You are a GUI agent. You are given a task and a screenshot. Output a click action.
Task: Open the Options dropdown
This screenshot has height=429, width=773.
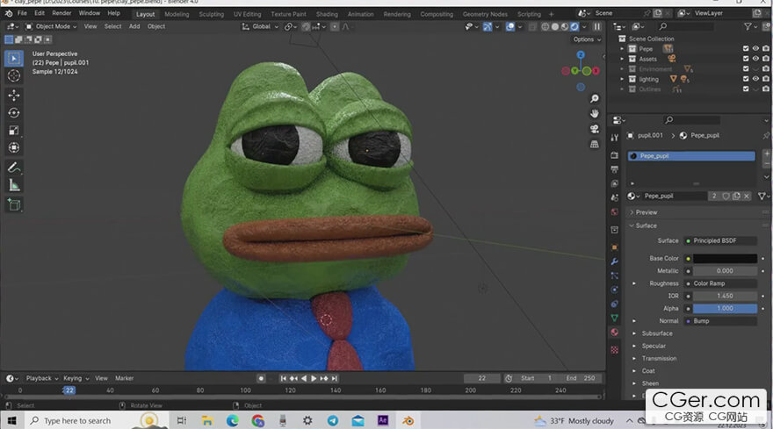[x=587, y=39]
